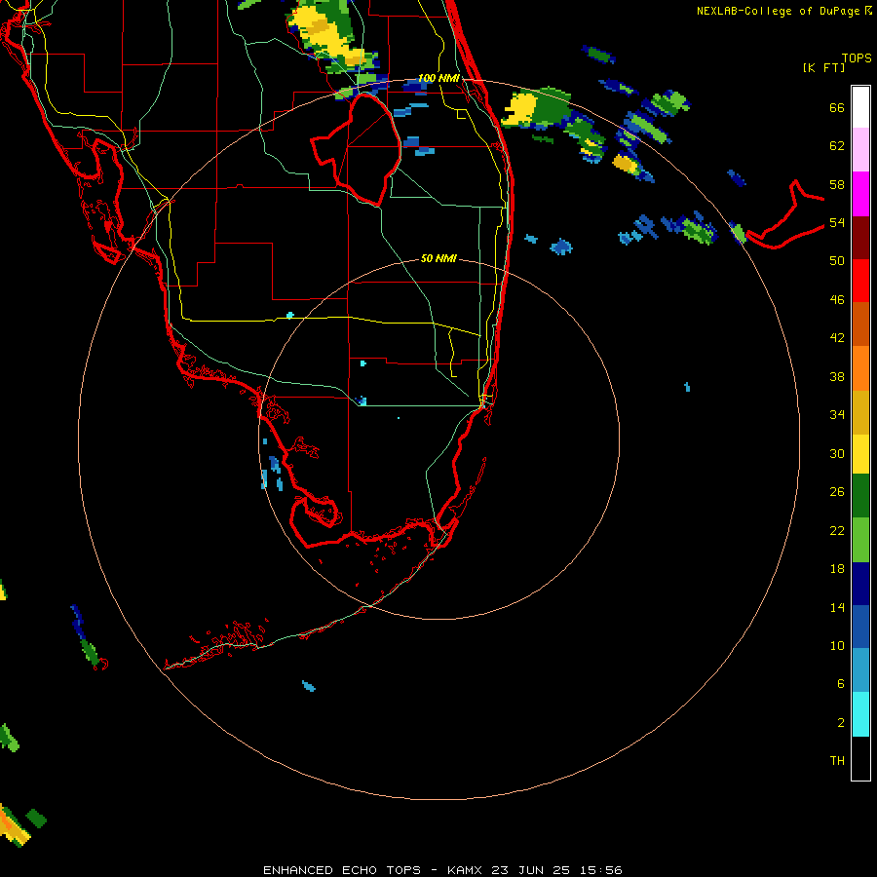The image size is (877, 877).
Task: Click the ENHANCED ECHO TOPS caption text
Action: 342,870
